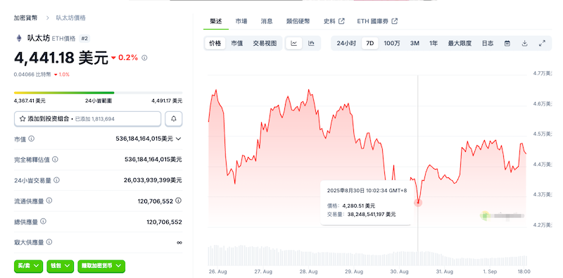This screenshot has width=563, height=278.
Task: Click the 4,367.41 美元 range low value
Action: (x=30, y=101)
